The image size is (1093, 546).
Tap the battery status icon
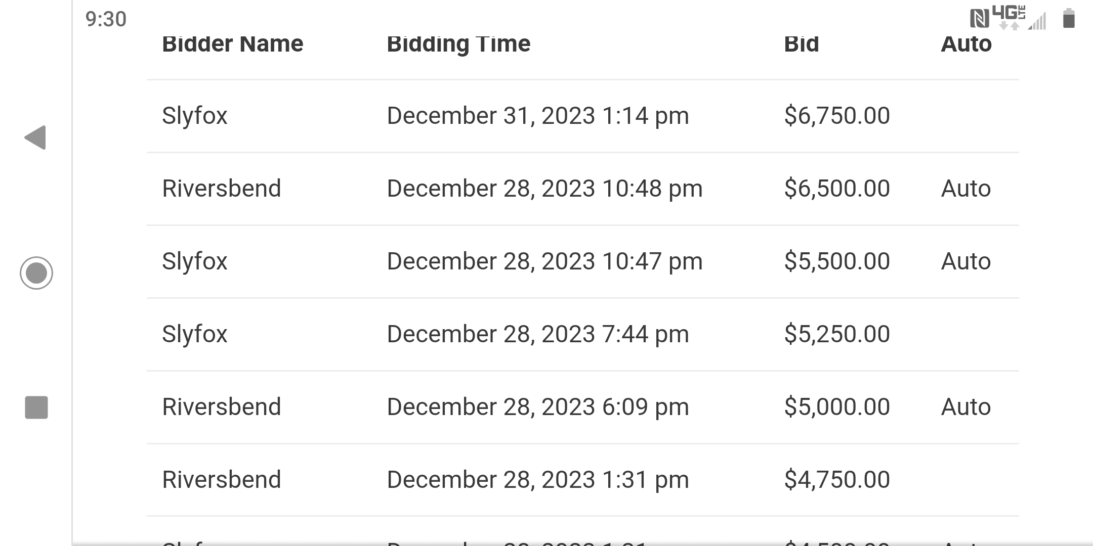click(x=1069, y=19)
